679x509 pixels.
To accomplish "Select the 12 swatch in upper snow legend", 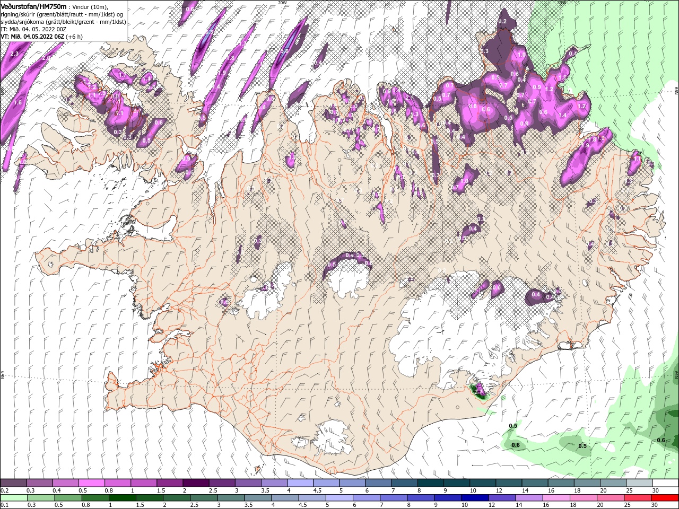I will [509, 483].
